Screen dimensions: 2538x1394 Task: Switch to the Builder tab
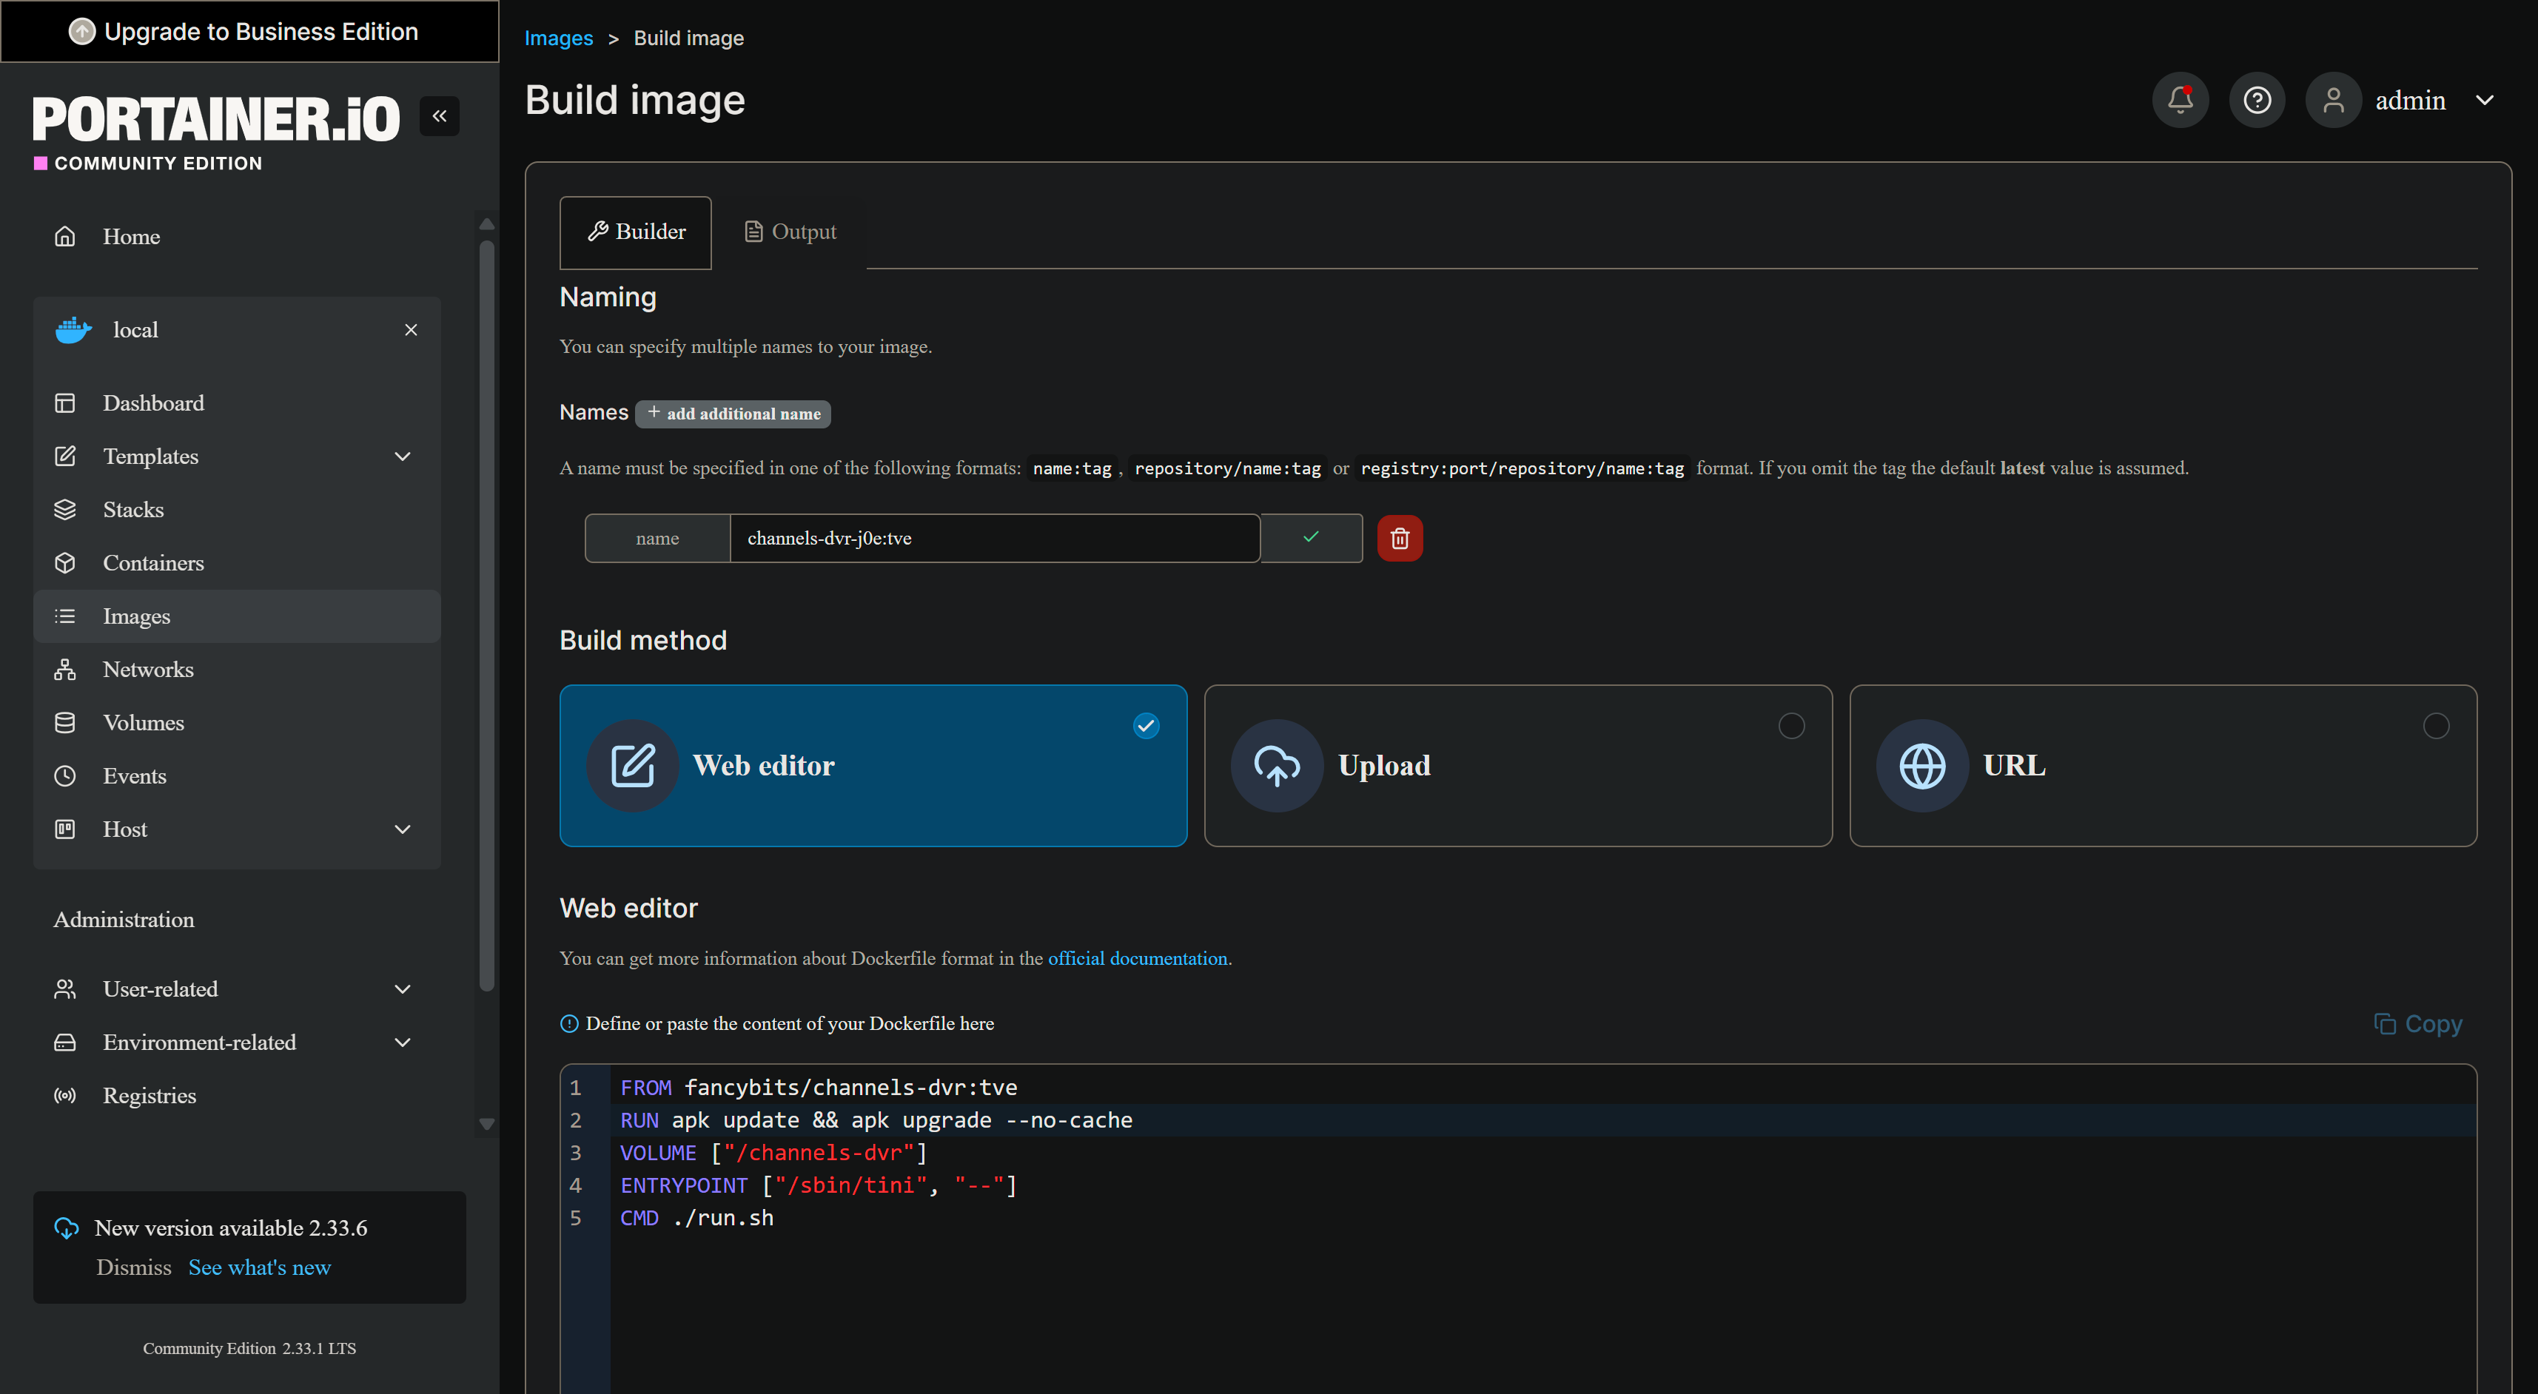[636, 232]
